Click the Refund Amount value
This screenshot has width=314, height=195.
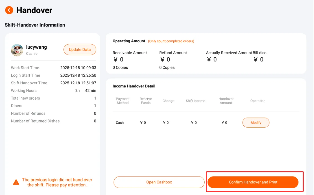tap(165, 59)
